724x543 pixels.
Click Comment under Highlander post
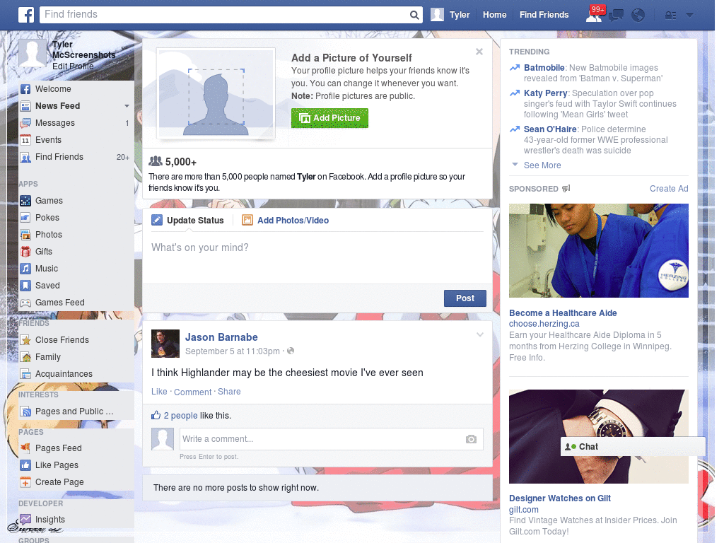192,392
